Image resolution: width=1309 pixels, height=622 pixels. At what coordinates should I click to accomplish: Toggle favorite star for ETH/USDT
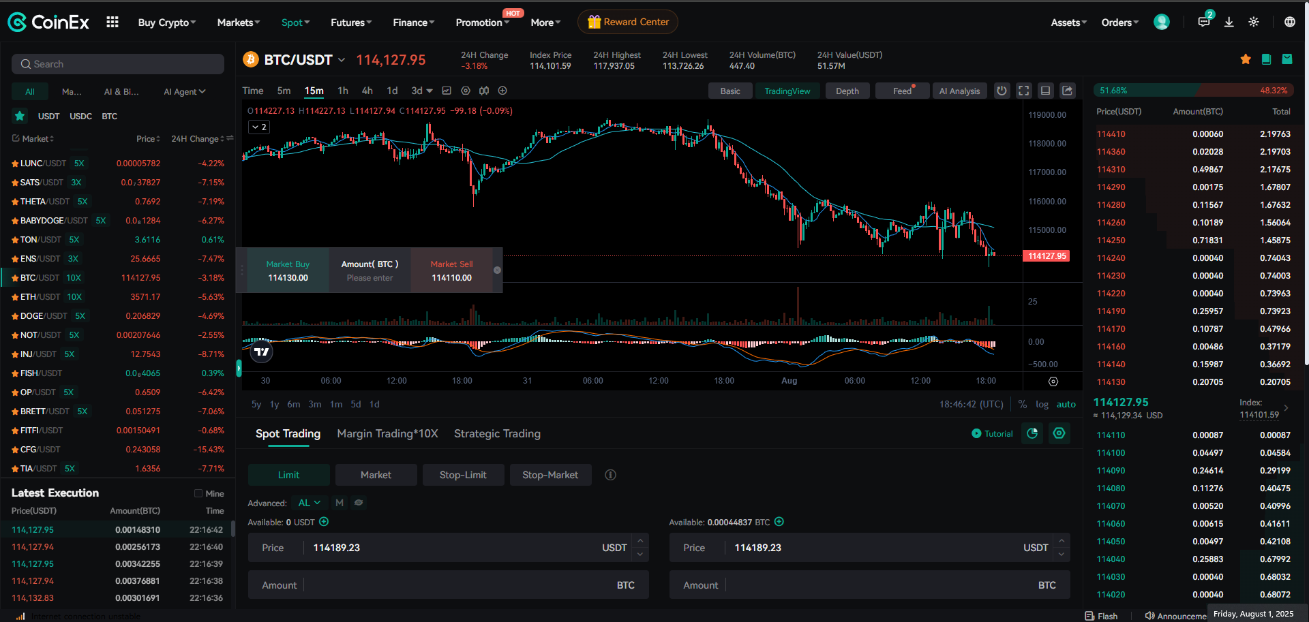coord(14,297)
